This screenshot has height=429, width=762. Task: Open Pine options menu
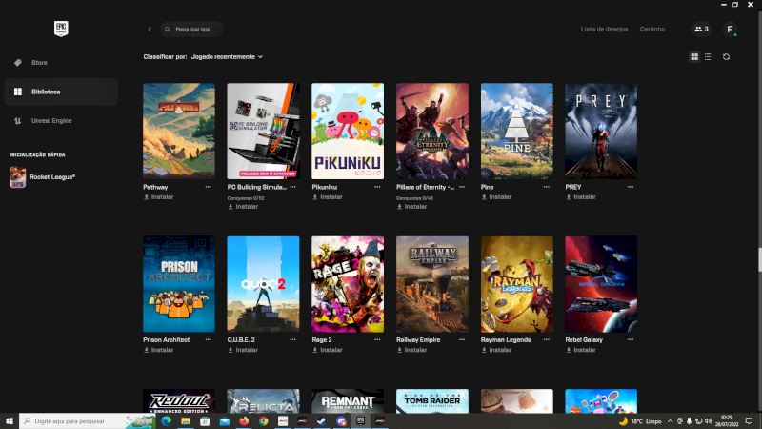pyautogui.click(x=547, y=187)
